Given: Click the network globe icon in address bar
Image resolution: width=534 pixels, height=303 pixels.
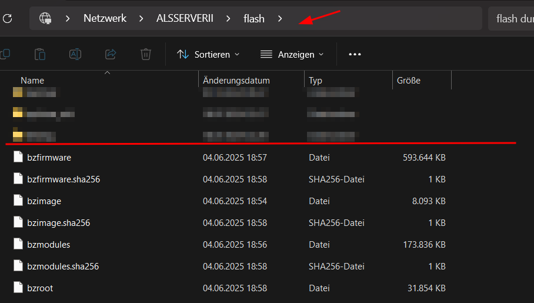Looking at the screenshot, I should 45,18.
